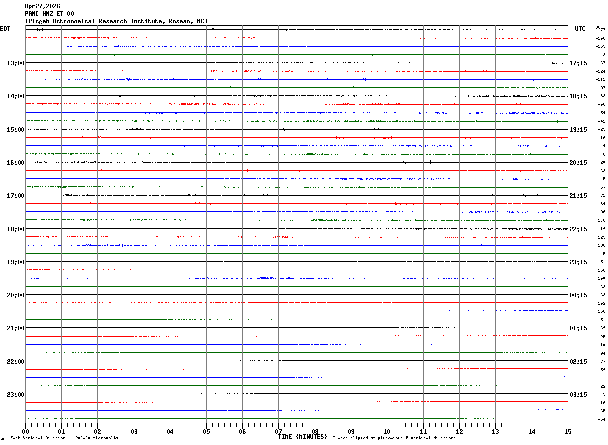Click the date text Apr27,2026
This screenshot has height=445, width=608.
coord(42,6)
